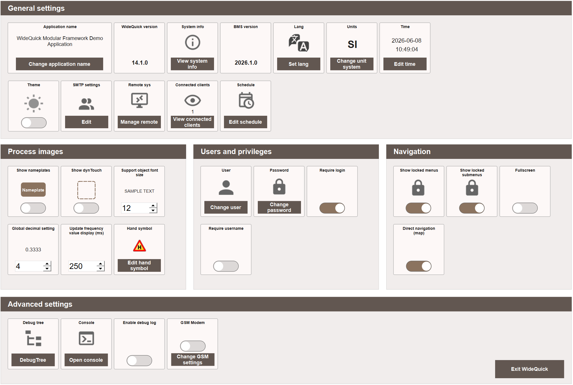
Task: Click Change application name button
Action: pos(59,64)
